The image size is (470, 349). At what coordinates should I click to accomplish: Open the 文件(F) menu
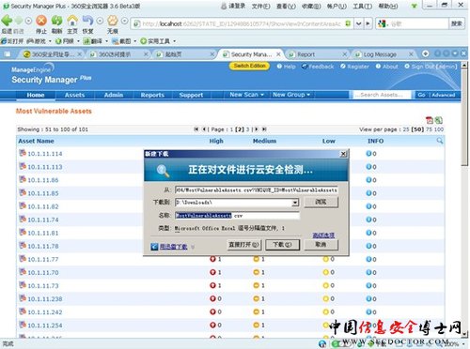point(260,6)
